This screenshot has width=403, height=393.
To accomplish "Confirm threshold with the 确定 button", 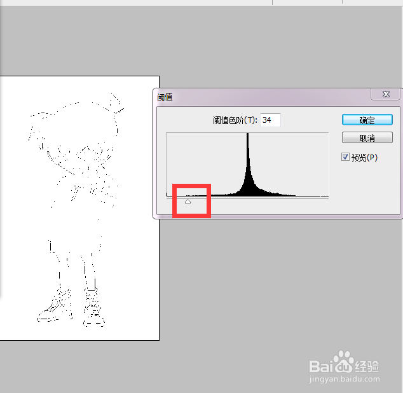I will (x=367, y=120).
